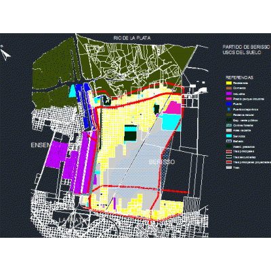Image resolution: width=271 pixels, height=271 pixels.
Task: Click the brown Comercio legend swatch
Action: (x=229, y=88)
